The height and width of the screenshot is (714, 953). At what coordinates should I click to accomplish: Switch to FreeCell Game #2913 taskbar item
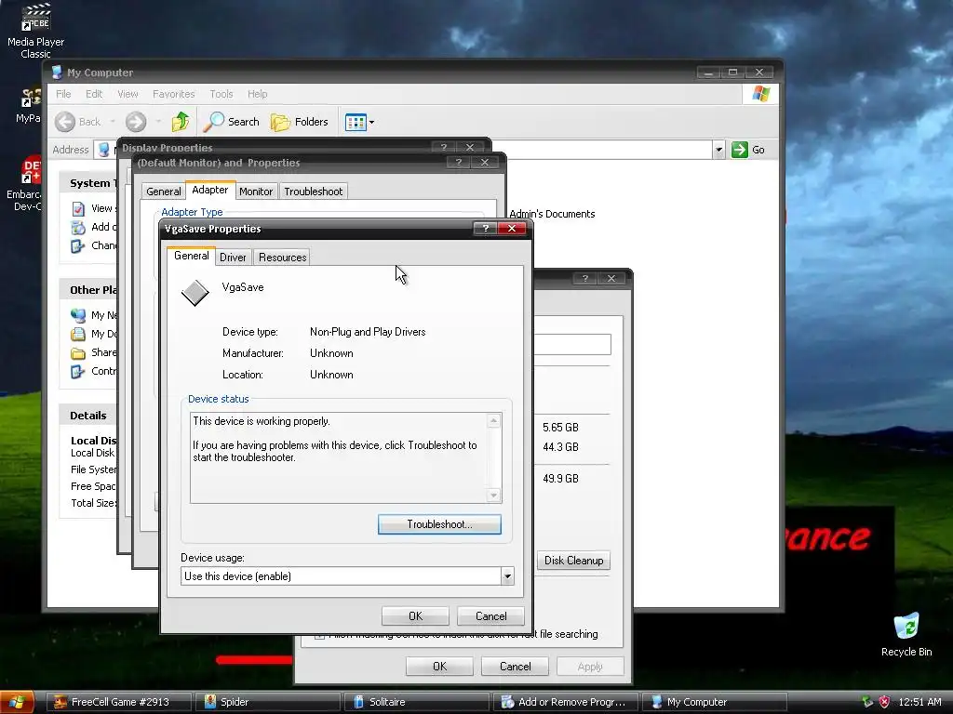[119, 702]
